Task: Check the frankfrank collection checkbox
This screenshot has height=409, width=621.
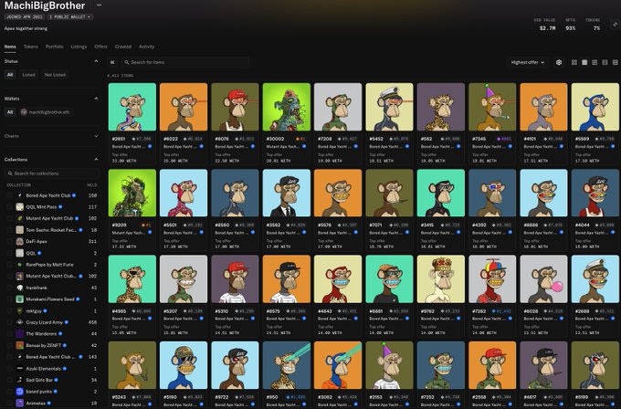Action: (x=9, y=288)
